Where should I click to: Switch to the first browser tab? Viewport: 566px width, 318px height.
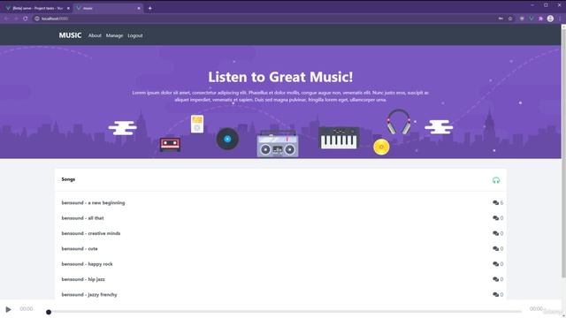[x=37, y=8]
